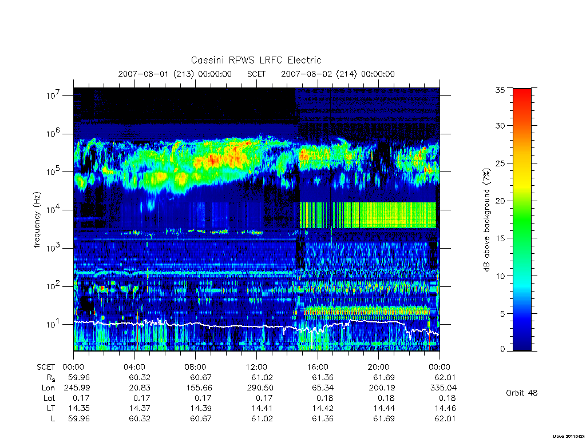This screenshot has width=586, height=439.
Task: Select the 12:00 SCET time tick label
Action: [257, 367]
